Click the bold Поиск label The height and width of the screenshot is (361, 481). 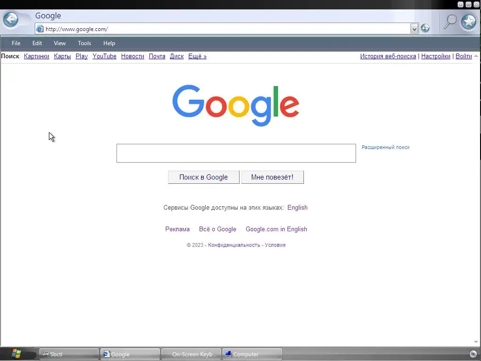10,56
